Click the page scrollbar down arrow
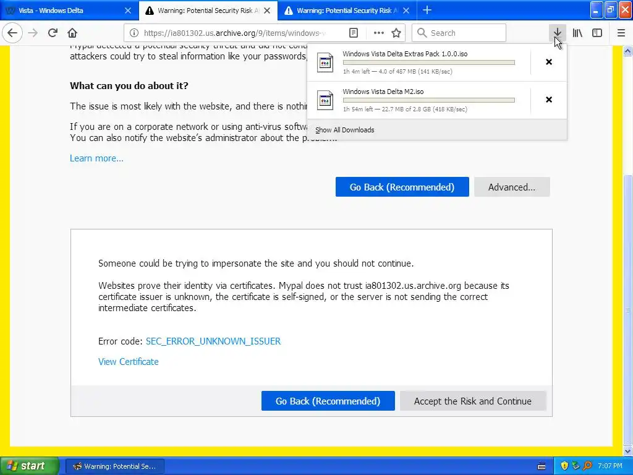This screenshot has height=475, width=633. [x=628, y=451]
